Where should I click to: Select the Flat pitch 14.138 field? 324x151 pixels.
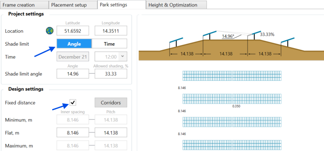pos(111,133)
